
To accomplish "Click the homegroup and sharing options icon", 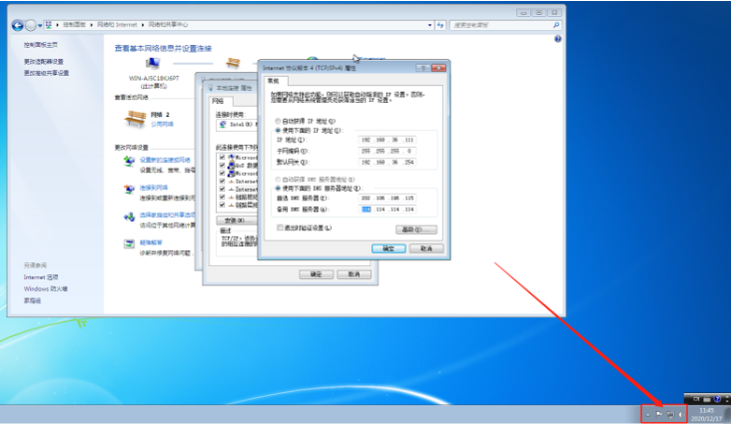I will click(x=129, y=217).
